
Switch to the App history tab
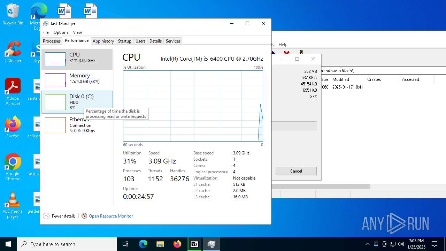point(103,41)
